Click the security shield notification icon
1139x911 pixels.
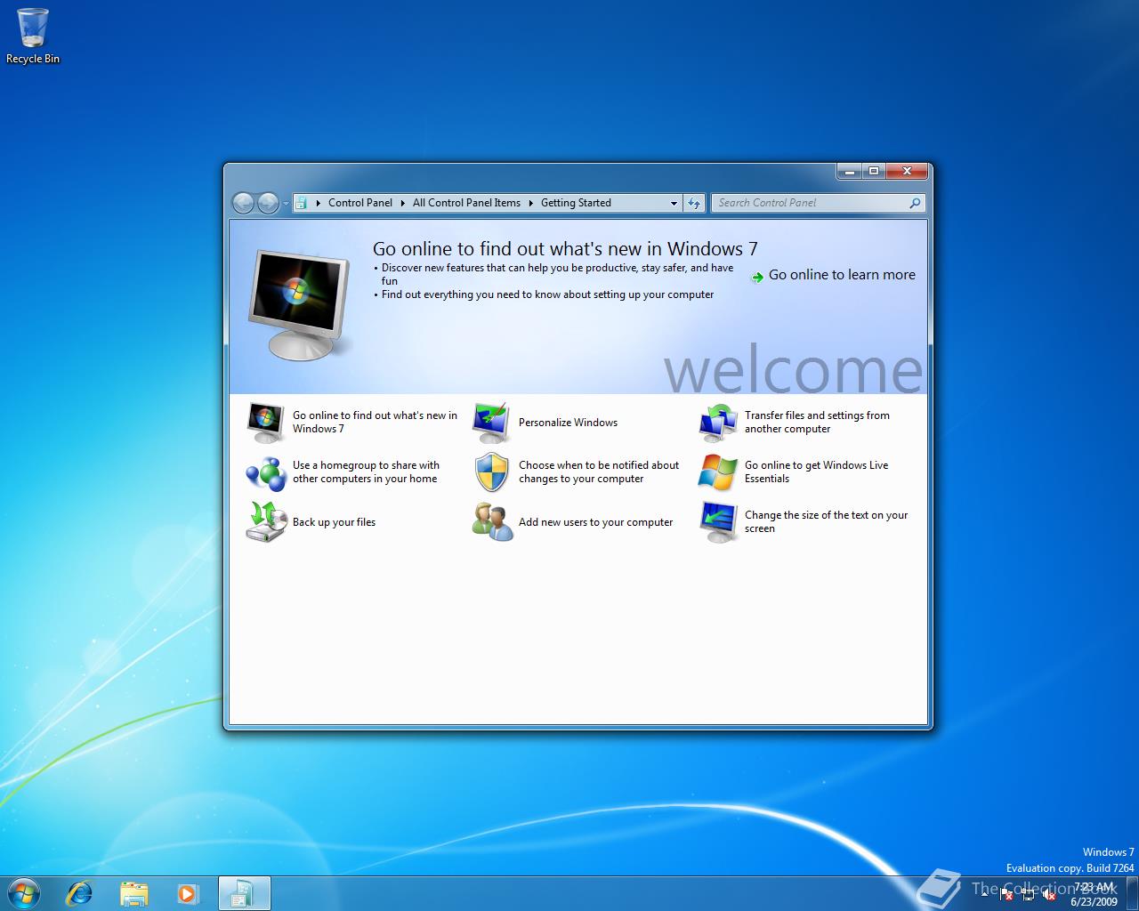click(491, 472)
